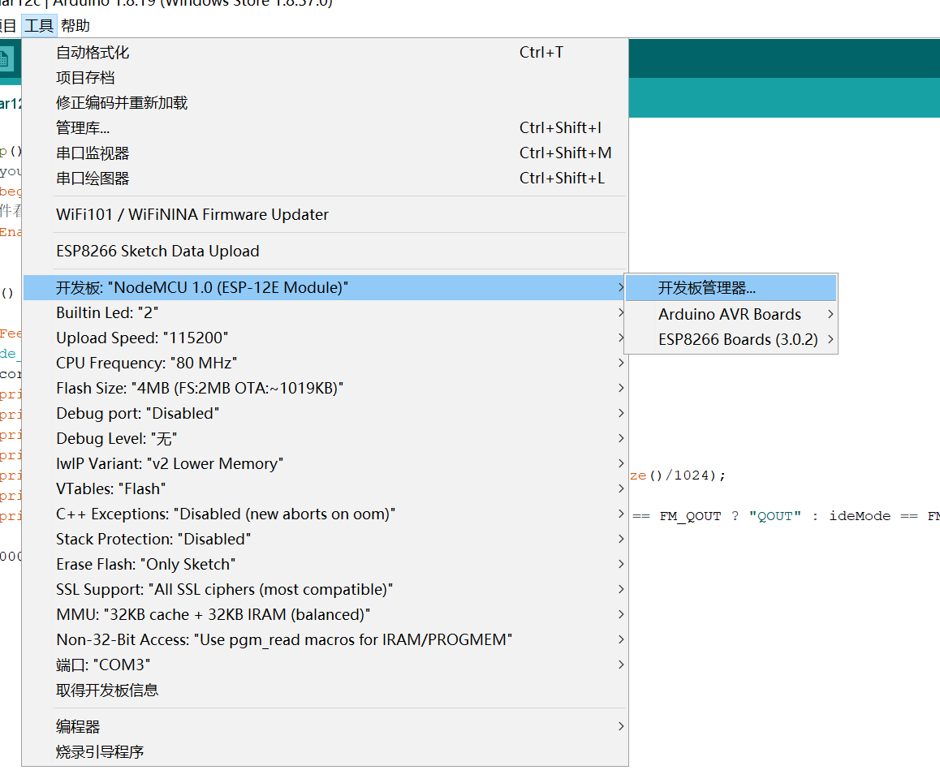Select 烧录引导程序 burn bootloader
This screenshot has width=940, height=783.
click(x=325, y=752)
